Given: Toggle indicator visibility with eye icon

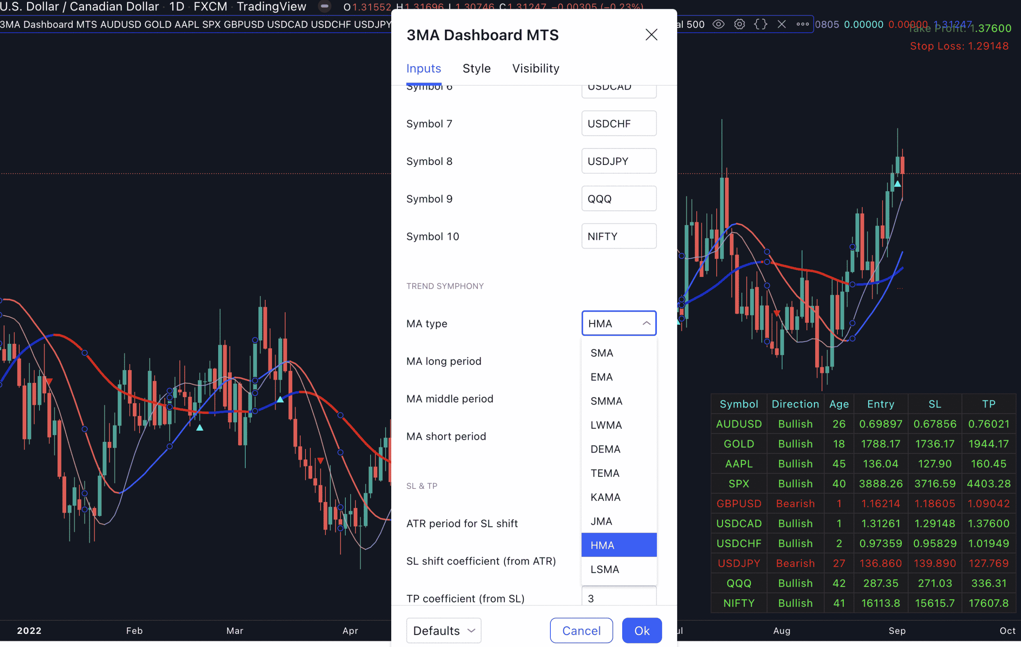Looking at the screenshot, I should pos(718,24).
